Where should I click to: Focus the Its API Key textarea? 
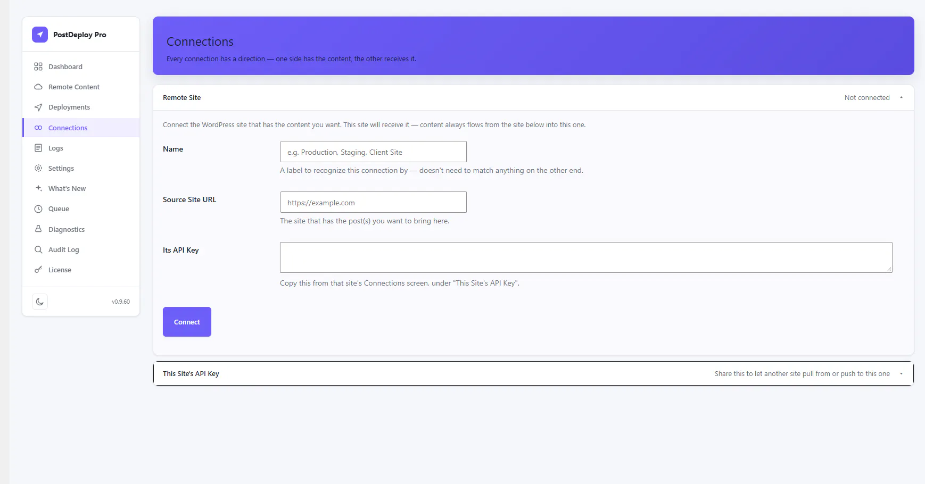[x=586, y=257]
